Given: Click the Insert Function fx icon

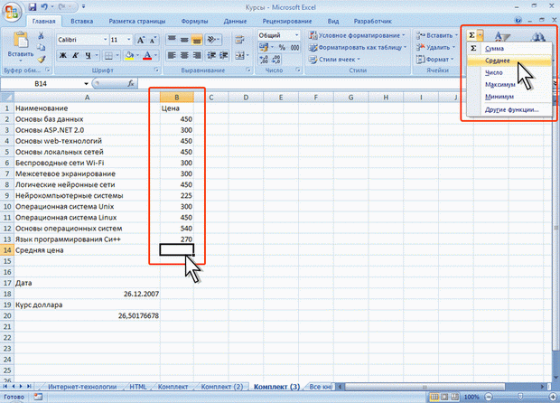Looking at the screenshot, I should (x=106, y=82).
